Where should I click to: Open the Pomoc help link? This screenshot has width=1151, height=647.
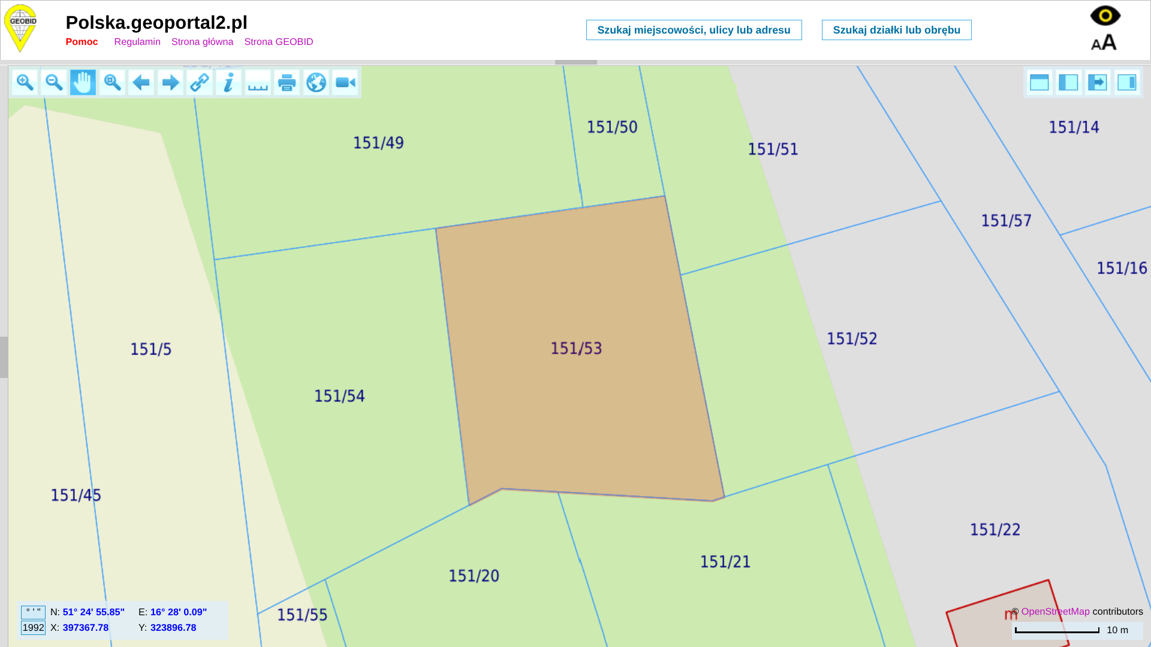(x=82, y=42)
